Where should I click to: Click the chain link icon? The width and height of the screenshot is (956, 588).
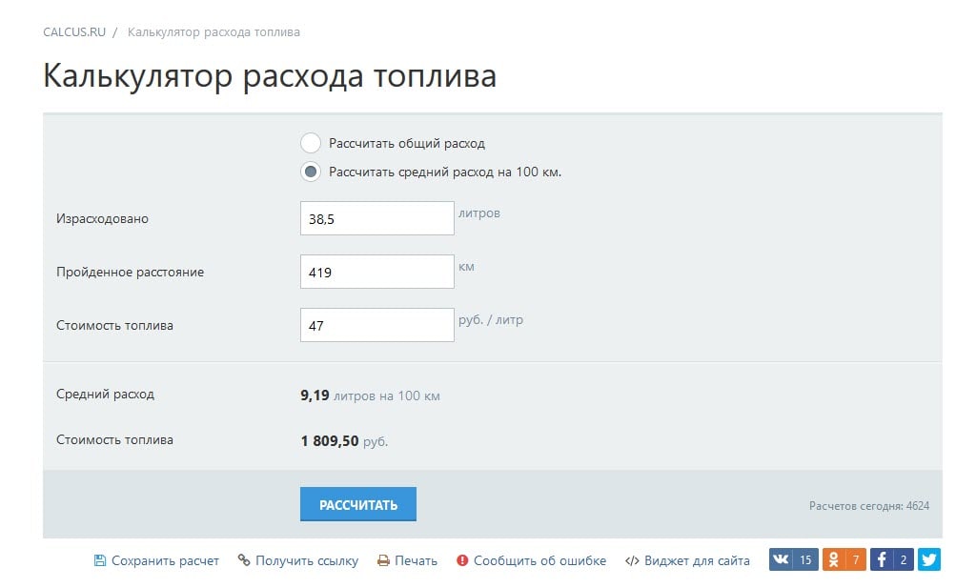[x=243, y=561]
